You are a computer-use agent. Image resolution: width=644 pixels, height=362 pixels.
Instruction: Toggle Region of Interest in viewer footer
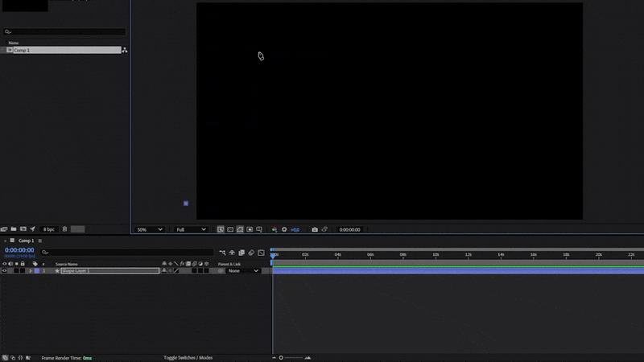tap(250, 229)
